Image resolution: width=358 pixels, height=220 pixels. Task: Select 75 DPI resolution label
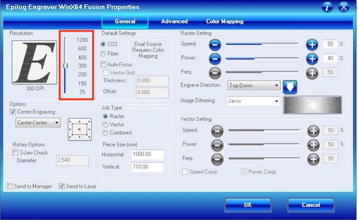82,92
